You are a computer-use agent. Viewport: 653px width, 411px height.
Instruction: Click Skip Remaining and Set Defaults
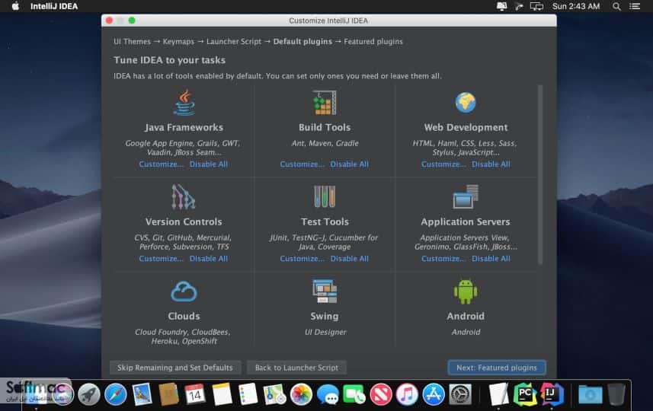coord(175,368)
